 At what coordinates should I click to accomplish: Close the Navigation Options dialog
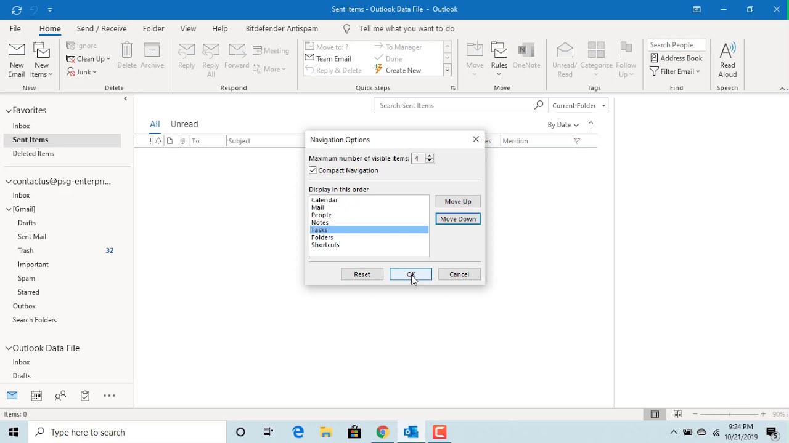coord(476,140)
